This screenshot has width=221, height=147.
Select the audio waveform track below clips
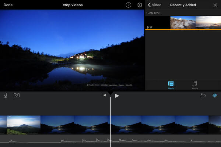pyautogui.click(x=55, y=140)
